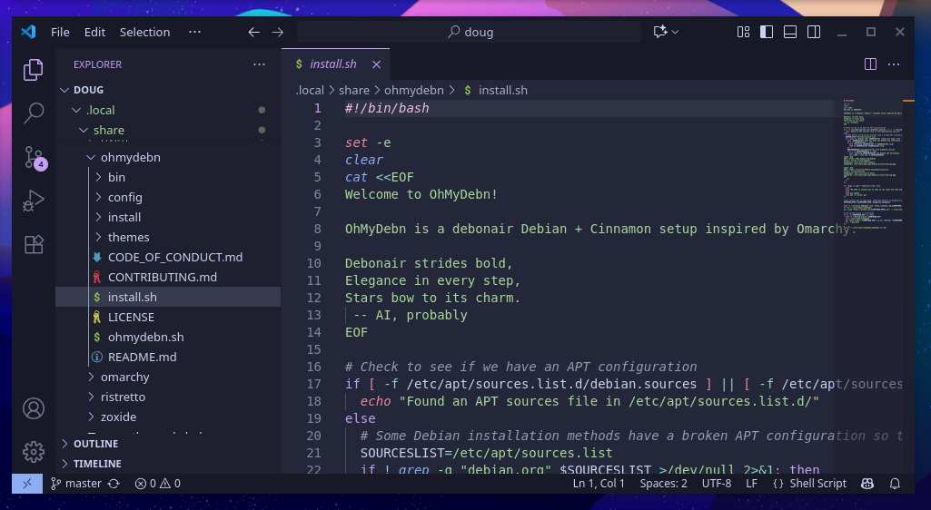Open the LICENSE file

[x=168, y=318]
